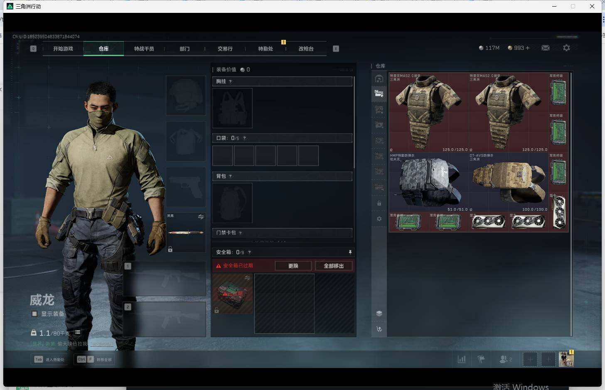This screenshot has height=390, width=605.
Task: Select the active IV storage container tab
Action: click(379, 94)
